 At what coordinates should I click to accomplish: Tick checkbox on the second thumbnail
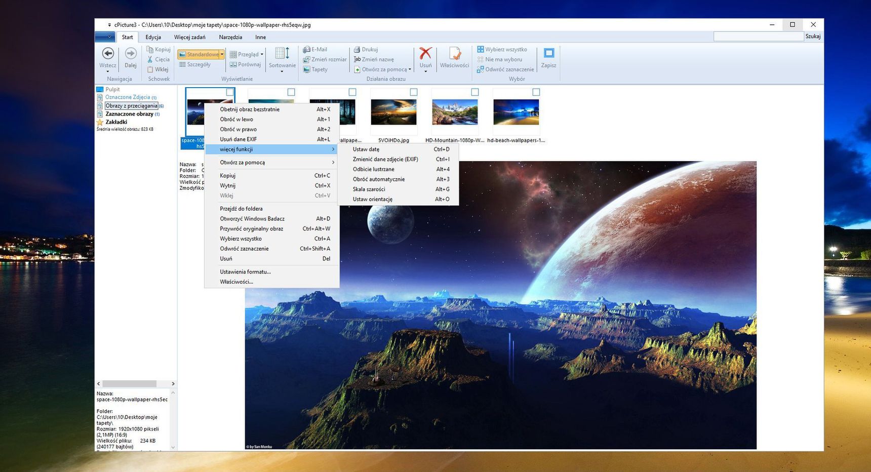[x=291, y=92]
